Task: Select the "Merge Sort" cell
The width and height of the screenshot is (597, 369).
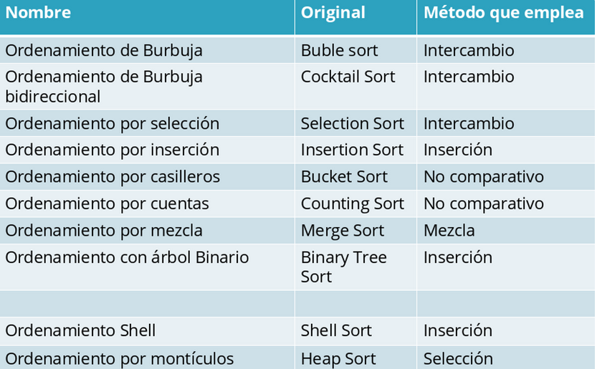Action: point(342,231)
